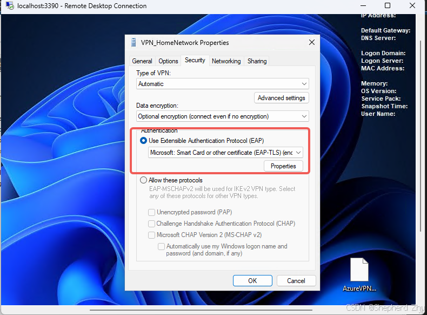Select the Allow these protocols radio button
Image resolution: width=427 pixels, height=315 pixels.
[x=143, y=180]
